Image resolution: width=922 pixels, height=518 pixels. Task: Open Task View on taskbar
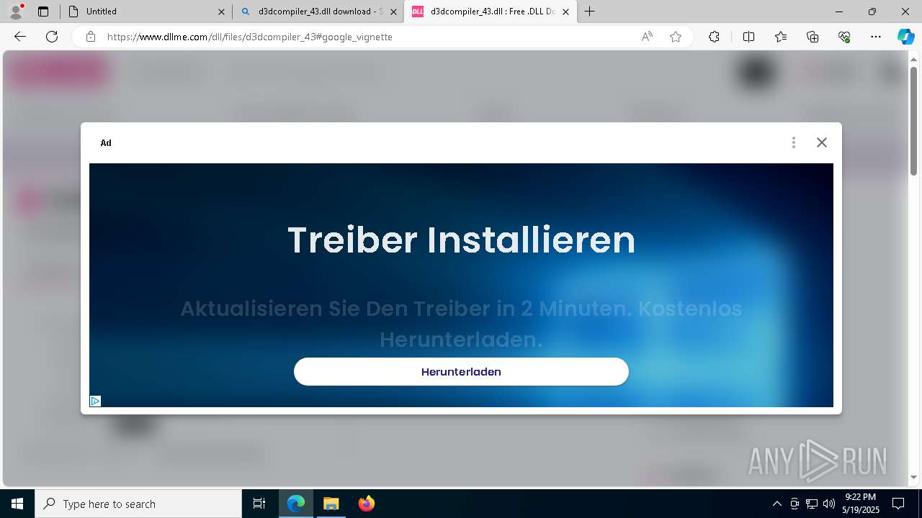pos(259,504)
